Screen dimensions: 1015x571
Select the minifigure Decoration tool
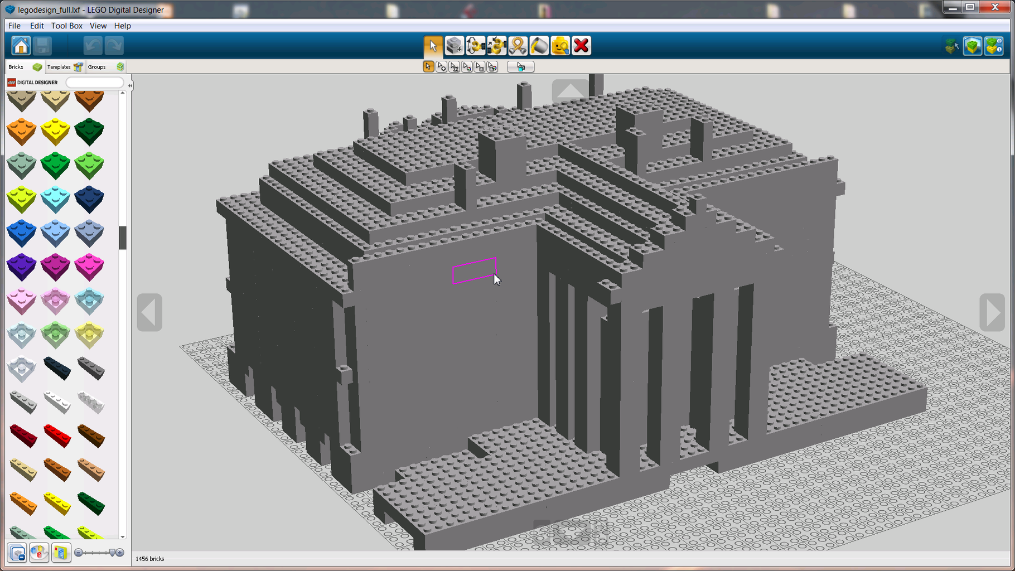point(559,46)
